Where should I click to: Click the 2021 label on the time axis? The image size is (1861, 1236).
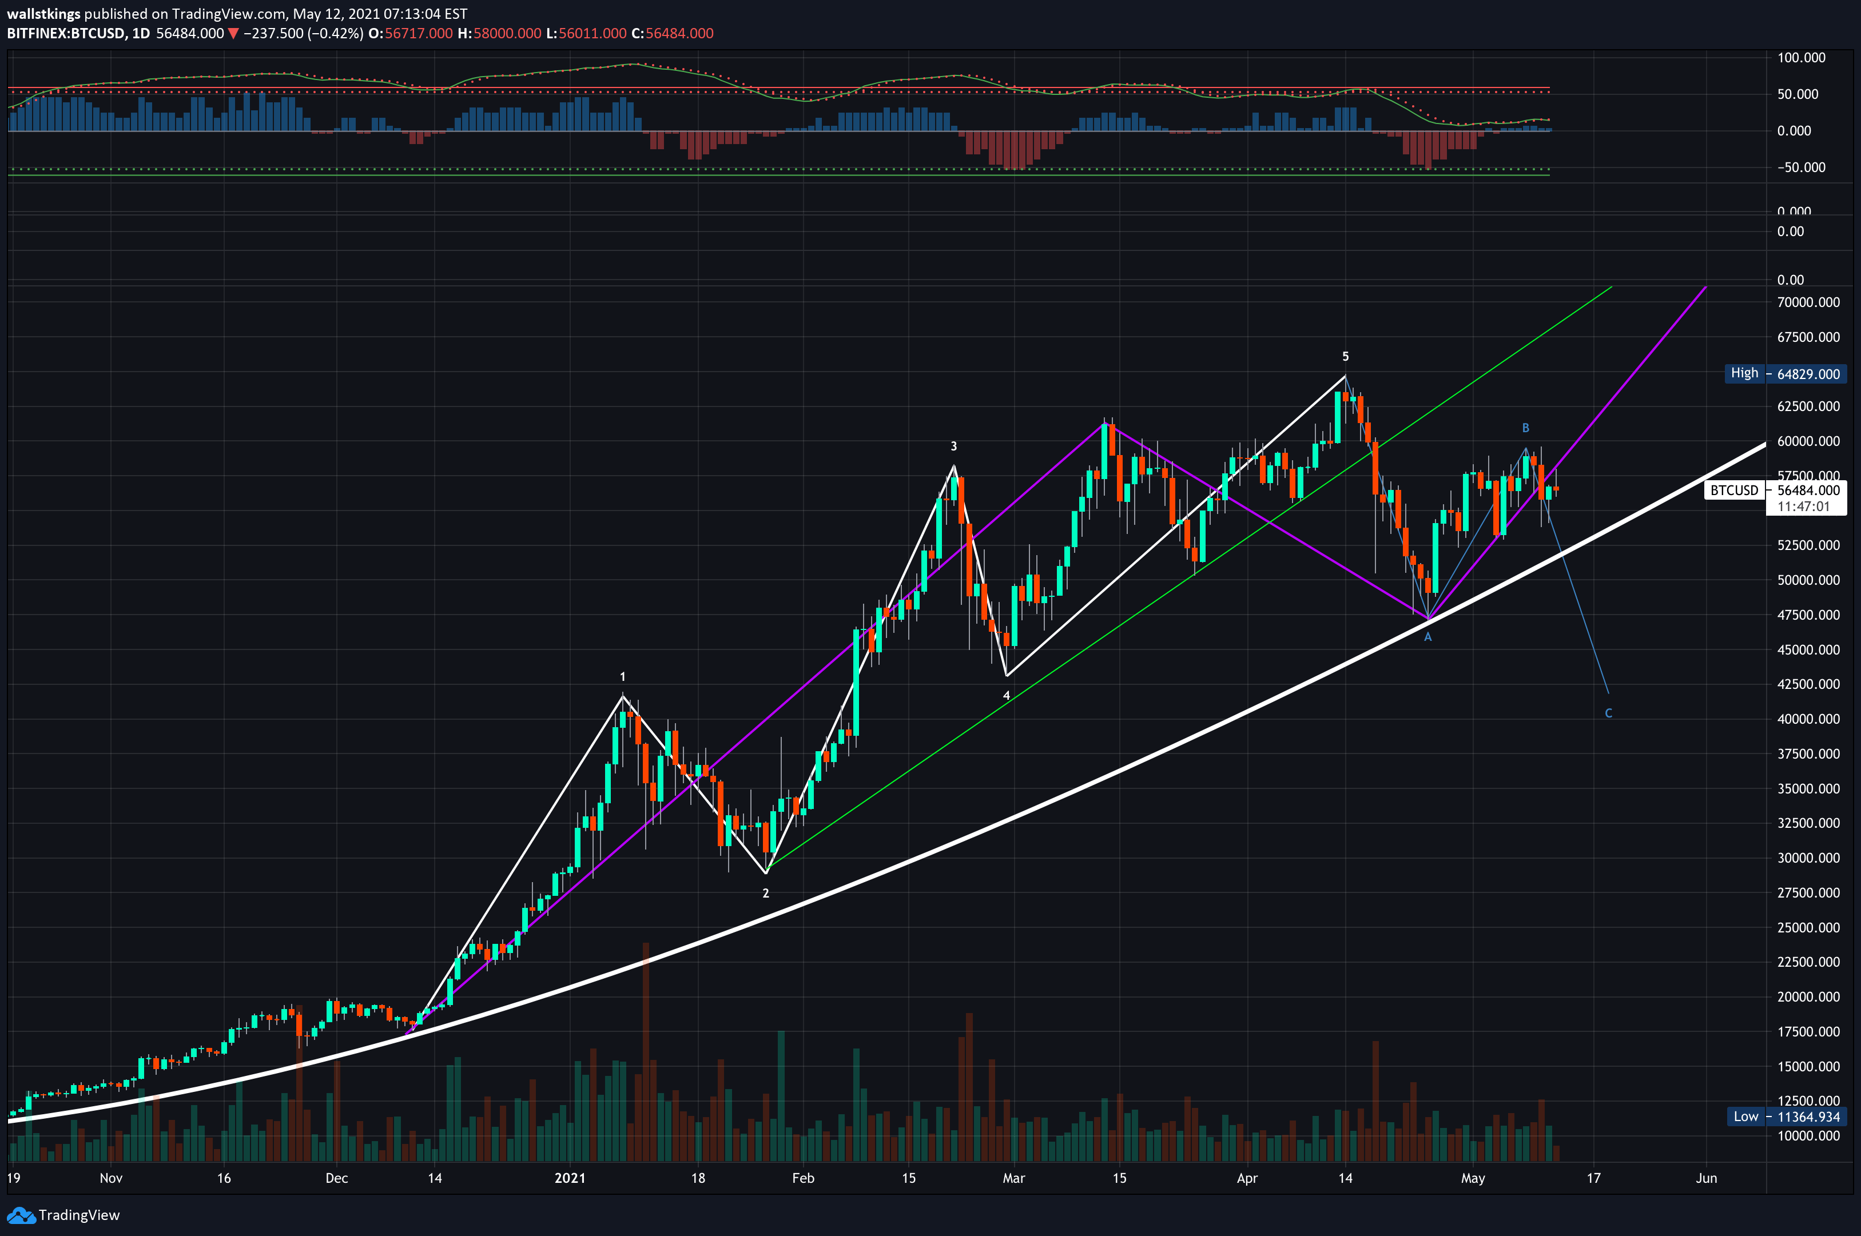pos(570,1178)
